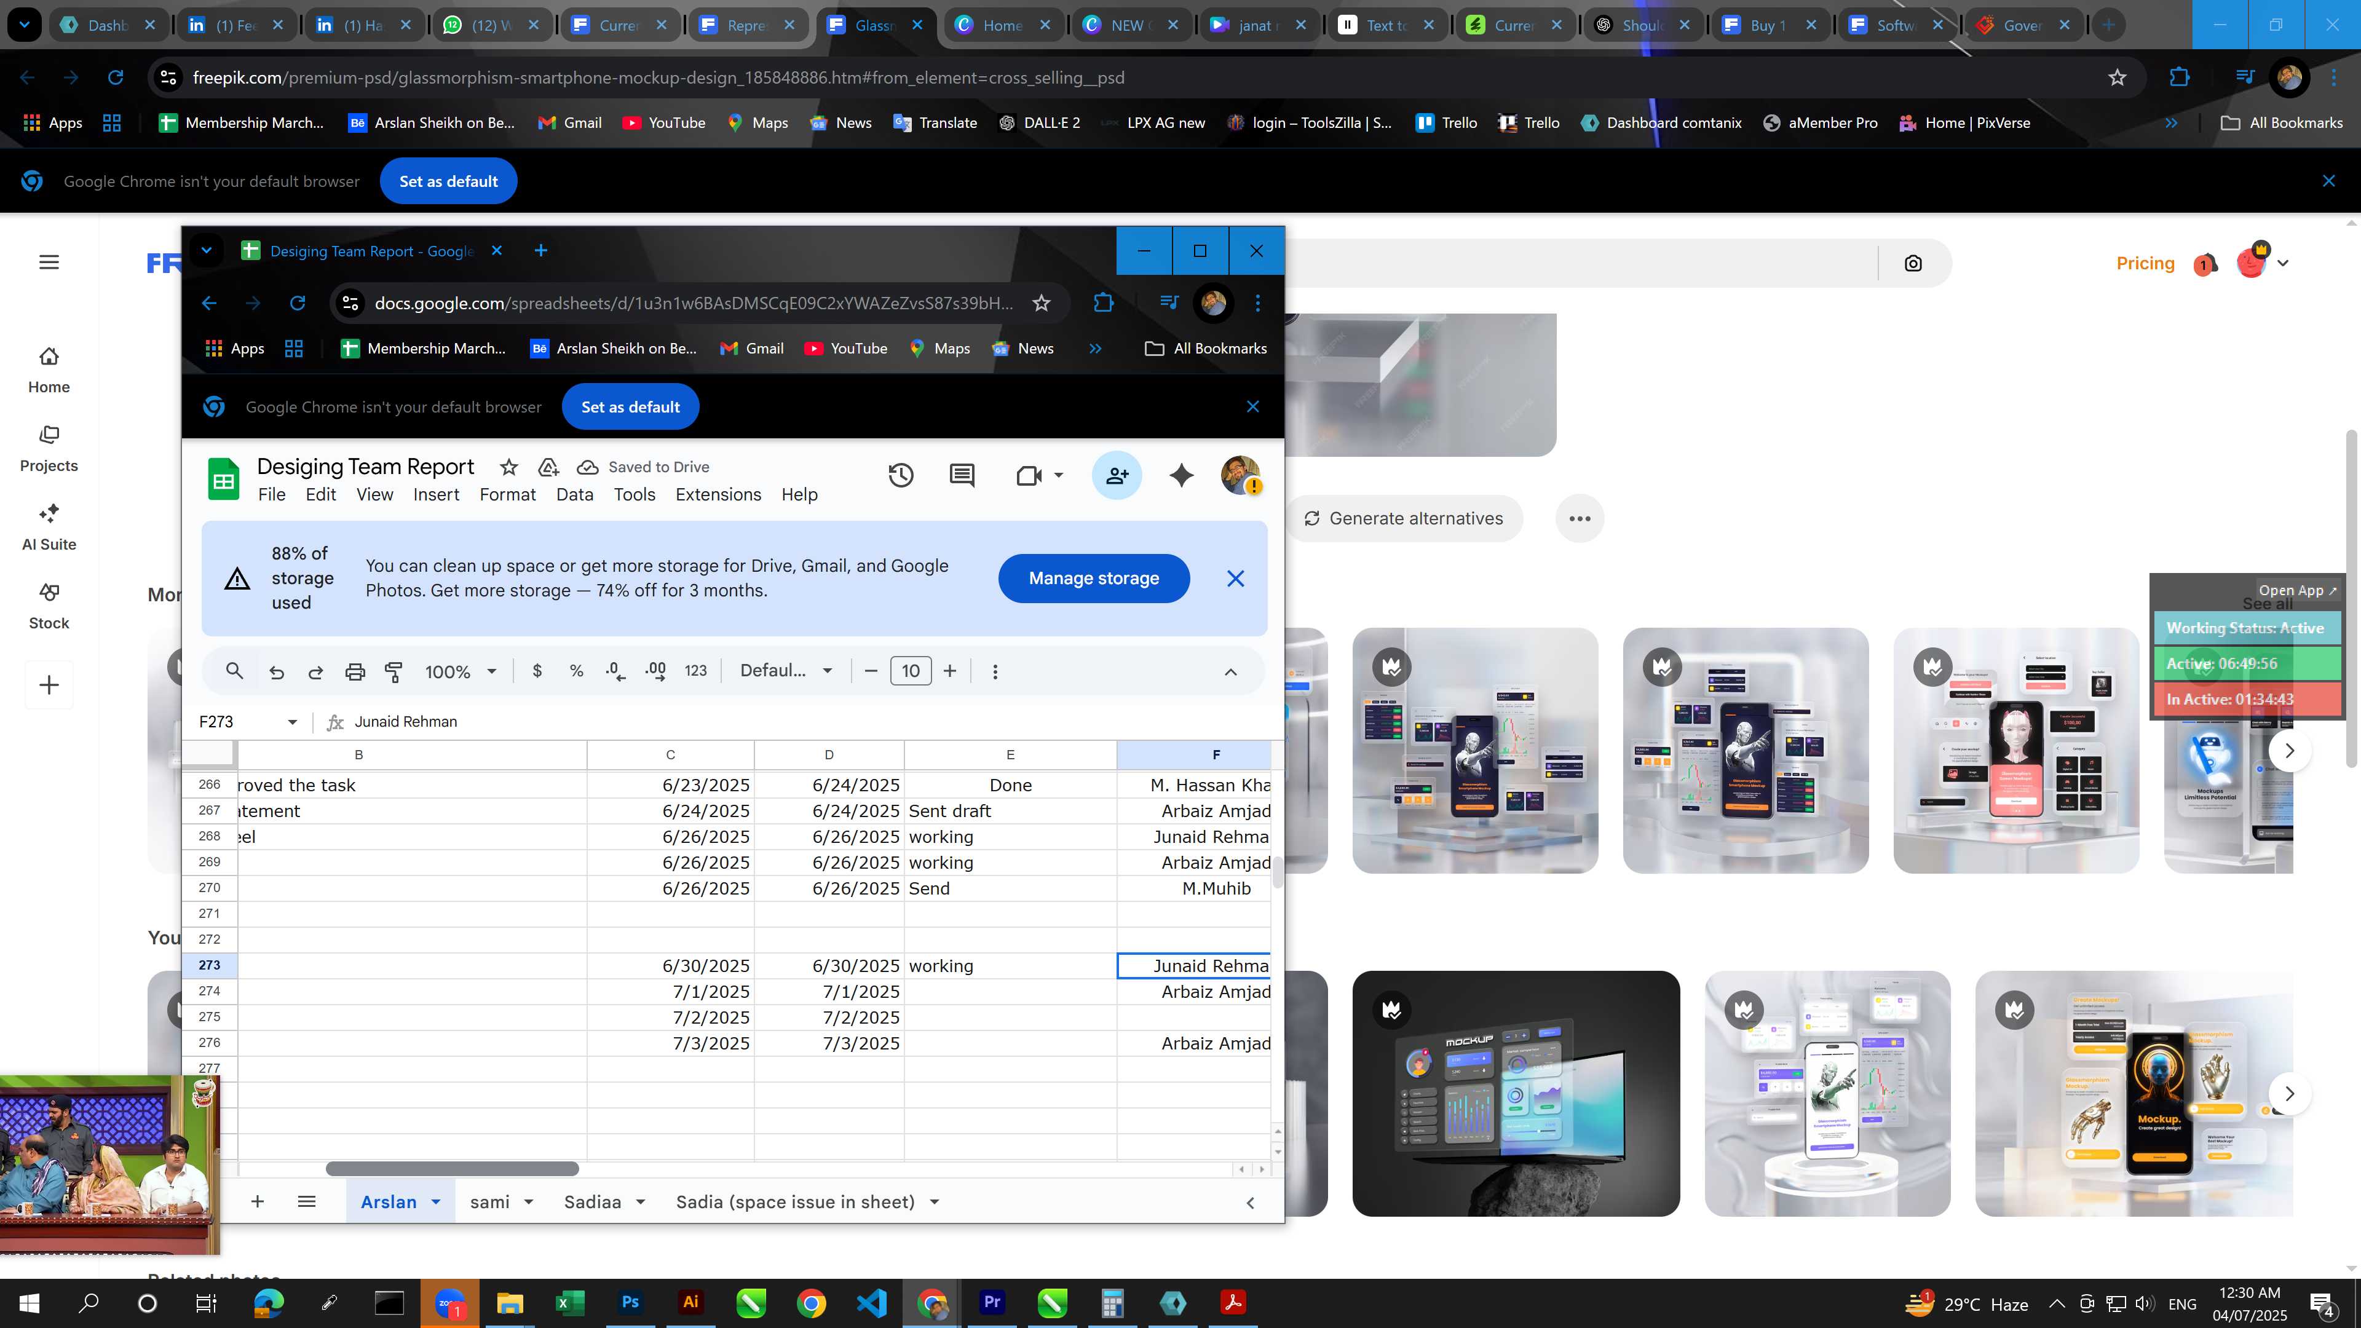Click decrease decimal places icon
2361x1328 pixels.
click(616, 671)
